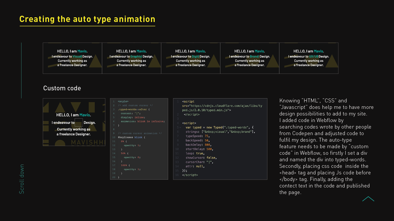Click the text line "the page."
The image size is (394, 221).
tap(290, 192)
